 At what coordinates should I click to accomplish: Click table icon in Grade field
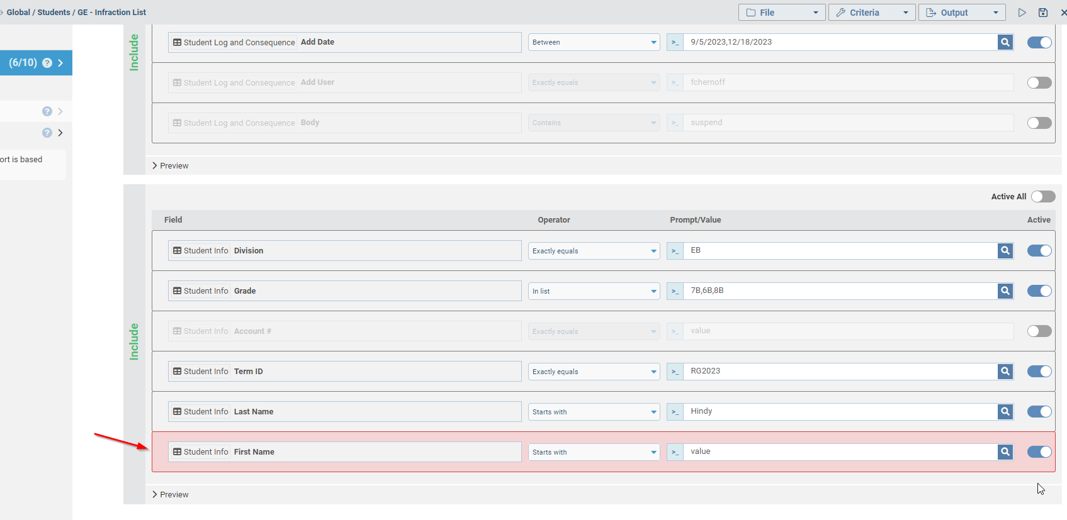click(x=178, y=290)
